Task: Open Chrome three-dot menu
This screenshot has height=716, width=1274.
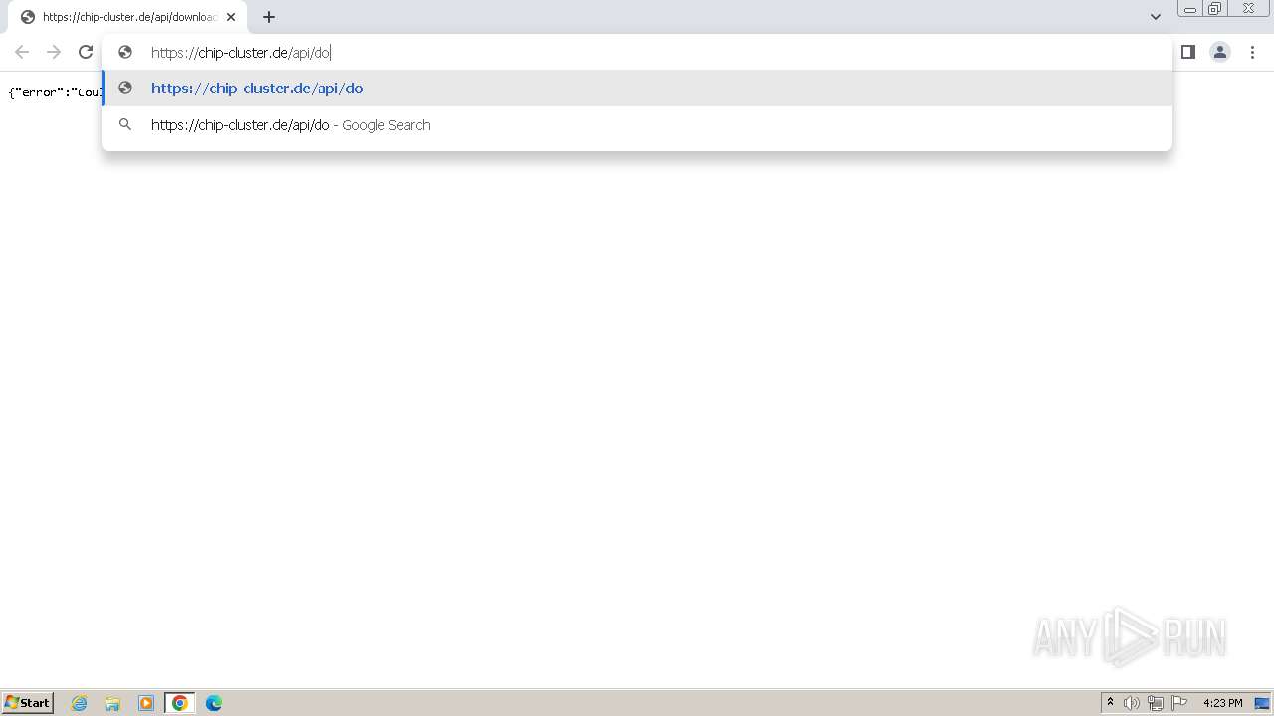Action: coord(1252,52)
